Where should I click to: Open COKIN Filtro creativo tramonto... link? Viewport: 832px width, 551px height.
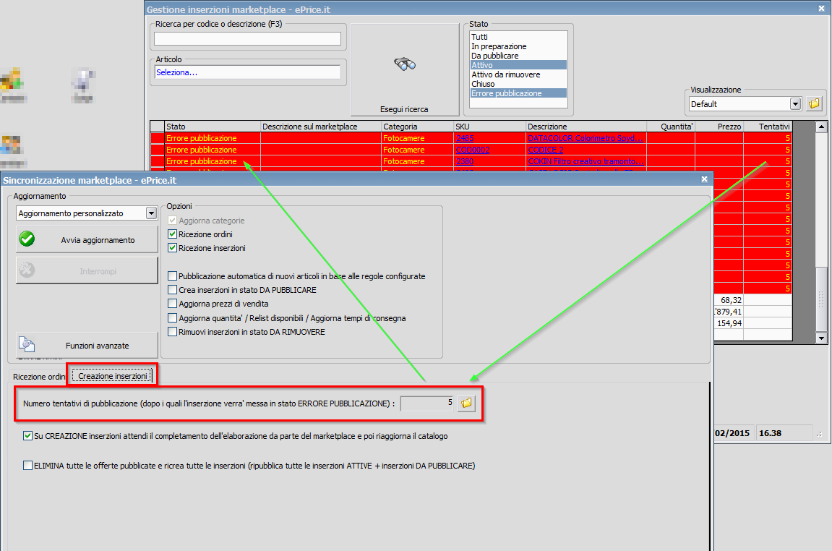tap(586, 161)
